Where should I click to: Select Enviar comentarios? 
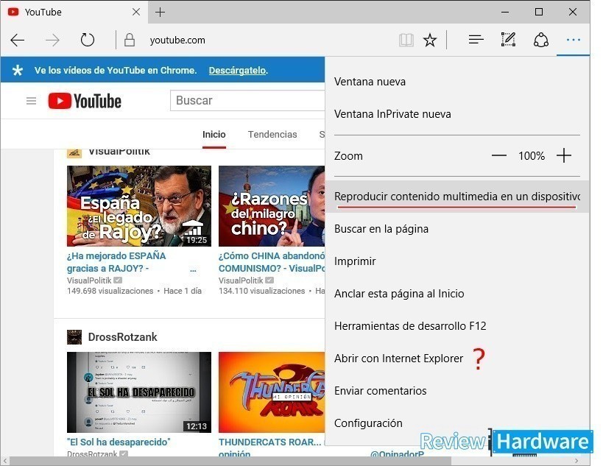(457, 391)
